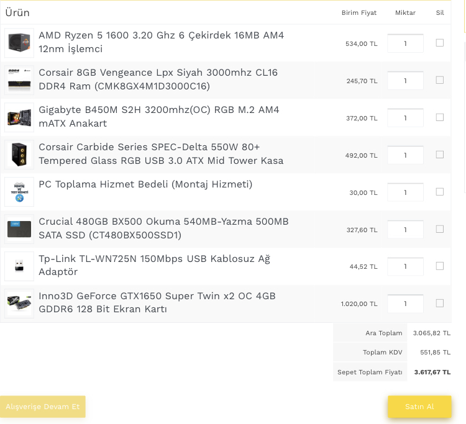Image resolution: width=466 pixels, height=424 pixels.
Task: Click the 492,00 TL unit price
Action: pos(362,155)
